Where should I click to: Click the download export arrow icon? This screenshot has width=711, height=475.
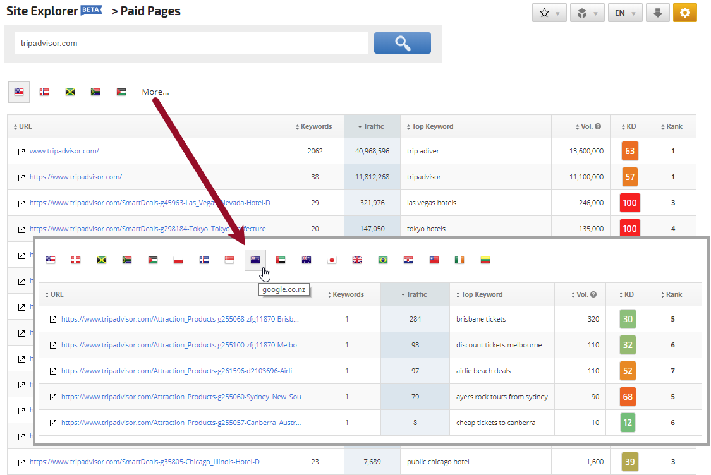pyautogui.click(x=657, y=13)
